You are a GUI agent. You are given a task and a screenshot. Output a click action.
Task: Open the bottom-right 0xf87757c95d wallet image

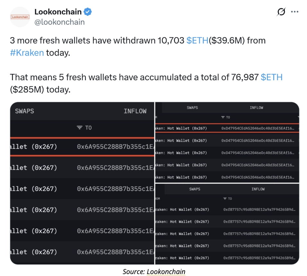pos(227,224)
